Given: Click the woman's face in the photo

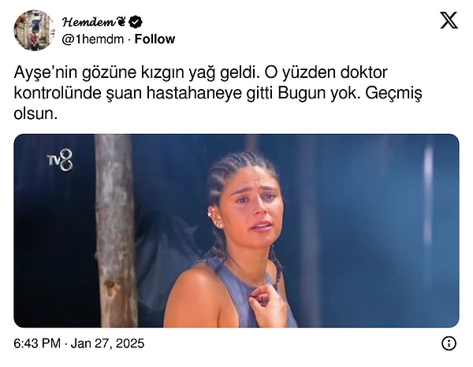Looking at the screenshot, I should (x=255, y=206).
